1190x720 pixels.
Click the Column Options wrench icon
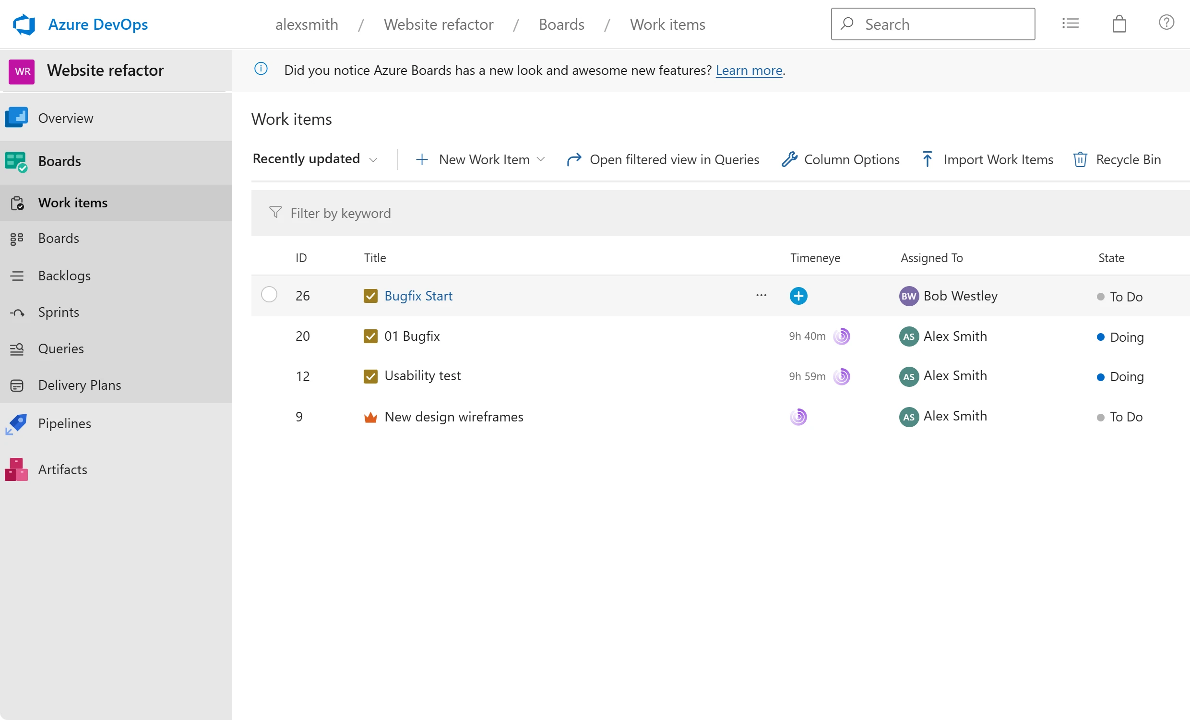coord(789,159)
